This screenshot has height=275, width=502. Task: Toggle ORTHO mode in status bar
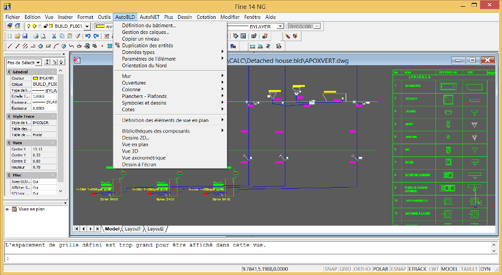(362, 269)
